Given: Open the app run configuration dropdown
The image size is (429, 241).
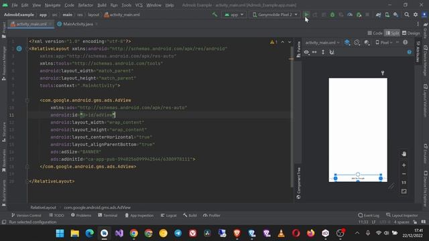Looking at the screenshot, I should [x=234, y=15].
